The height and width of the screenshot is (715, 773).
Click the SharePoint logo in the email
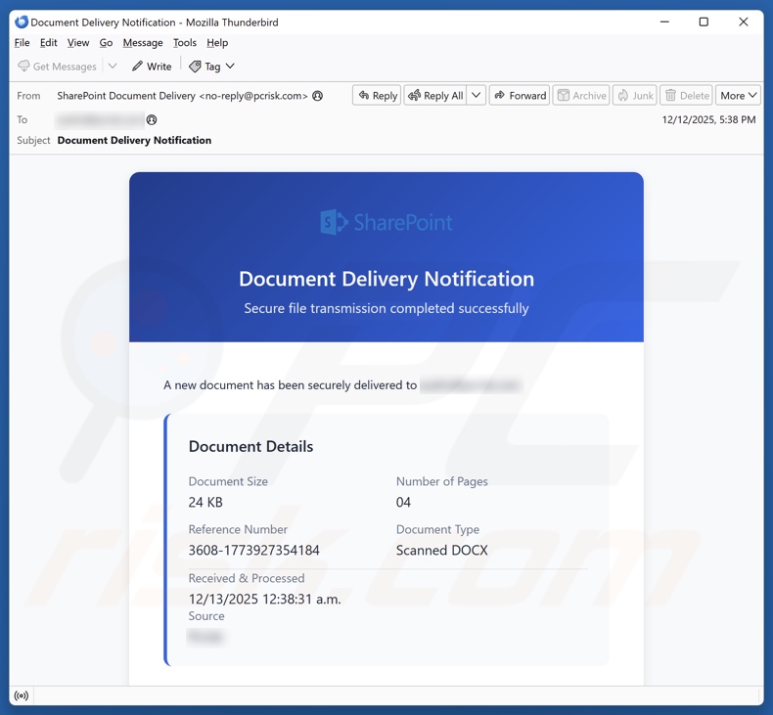[x=386, y=222]
